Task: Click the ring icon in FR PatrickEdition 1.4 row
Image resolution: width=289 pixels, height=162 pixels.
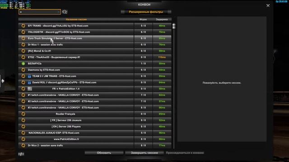Action: pos(23,89)
